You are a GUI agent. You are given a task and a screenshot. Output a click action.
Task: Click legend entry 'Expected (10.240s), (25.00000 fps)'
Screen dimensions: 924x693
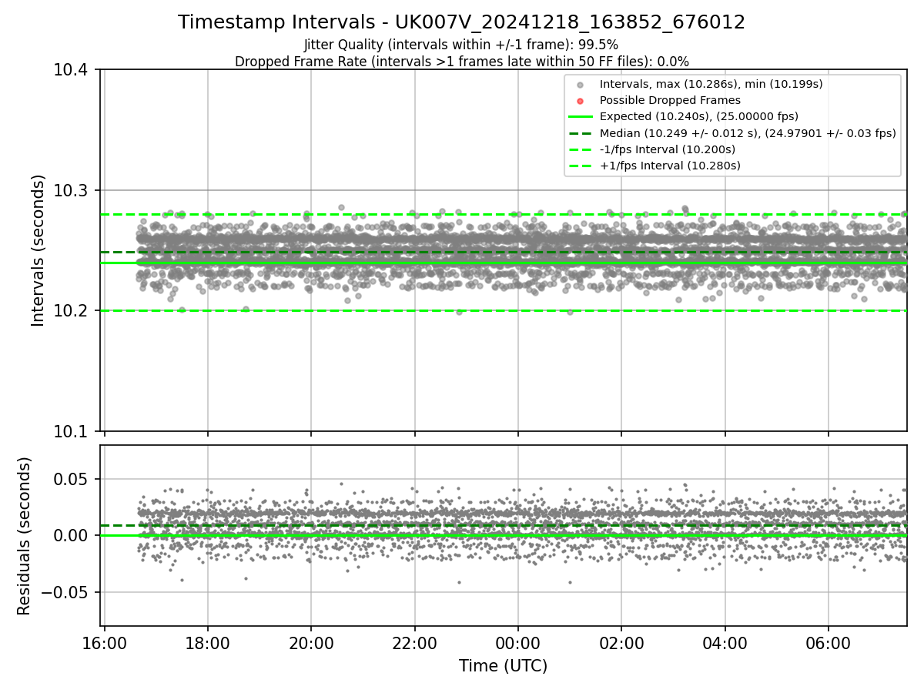click(698, 116)
